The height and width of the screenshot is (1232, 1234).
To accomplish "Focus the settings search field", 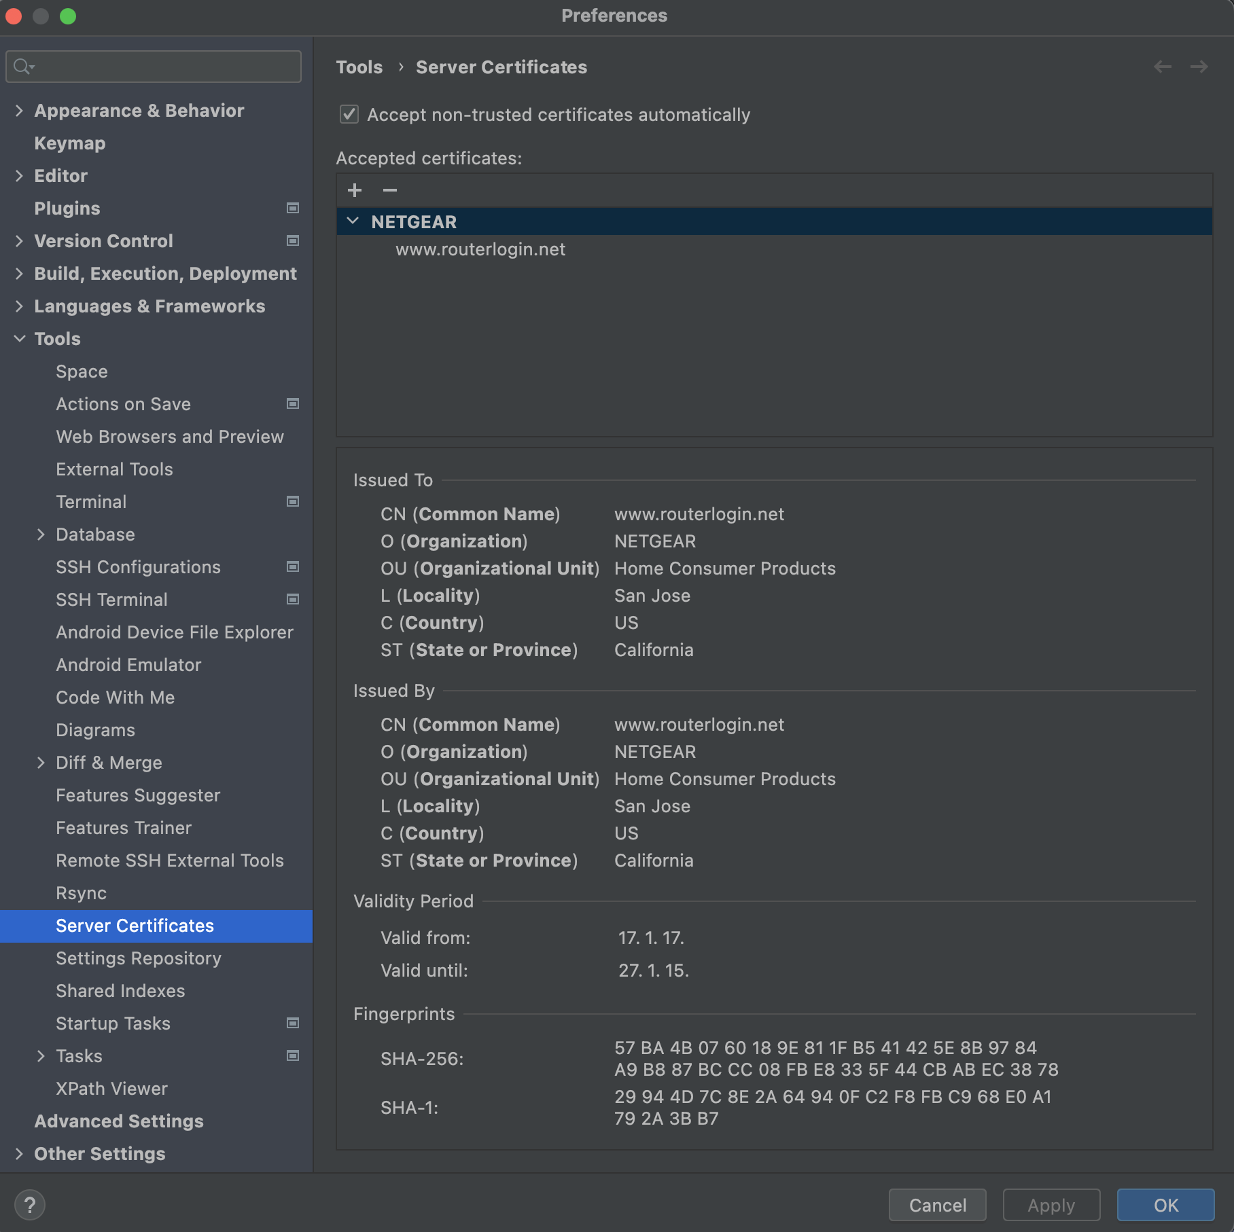I will tap(154, 67).
